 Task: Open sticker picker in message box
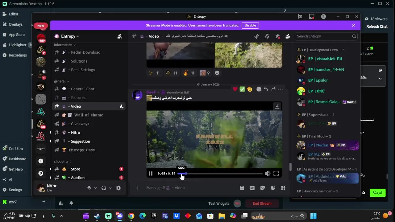click(x=263, y=188)
